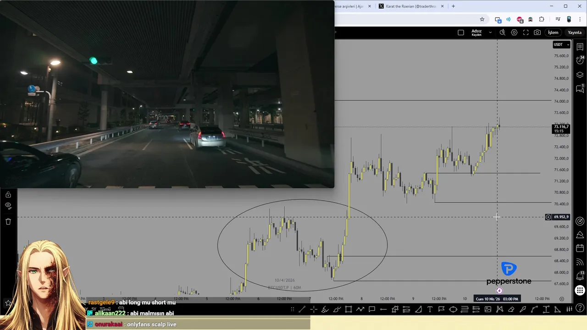587x330 pixels.
Task: Open the alerts clock icon with badge 34
Action: (x=580, y=60)
